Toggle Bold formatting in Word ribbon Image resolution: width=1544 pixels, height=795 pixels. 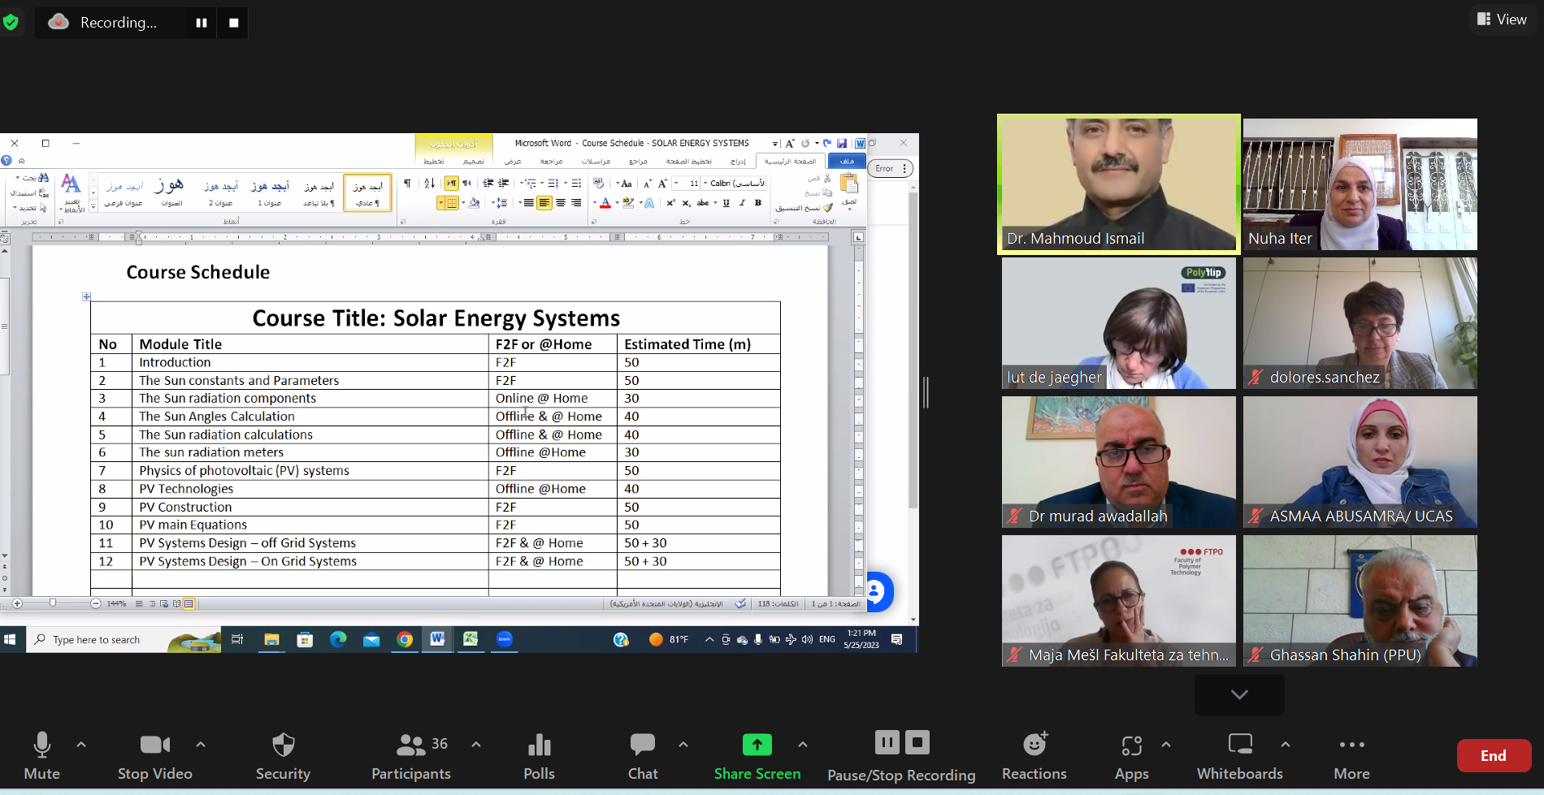(x=758, y=203)
